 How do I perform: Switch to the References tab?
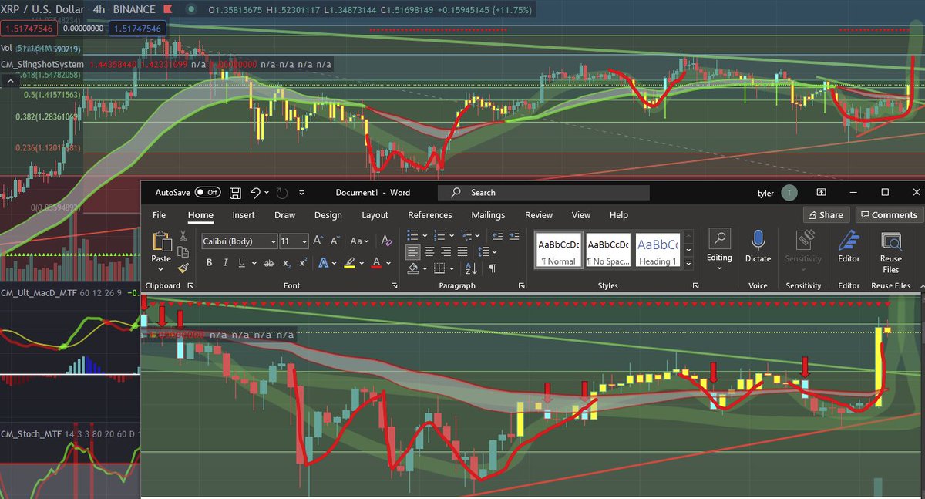tap(430, 215)
